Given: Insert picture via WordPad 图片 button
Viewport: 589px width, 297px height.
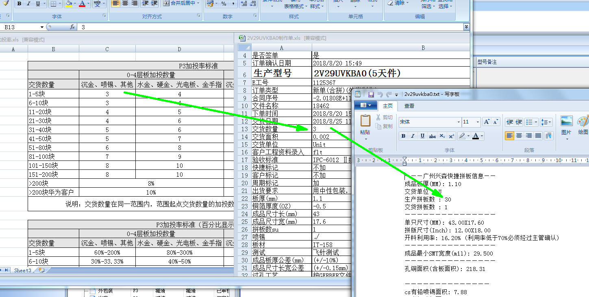Looking at the screenshot, I should pos(566,126).
